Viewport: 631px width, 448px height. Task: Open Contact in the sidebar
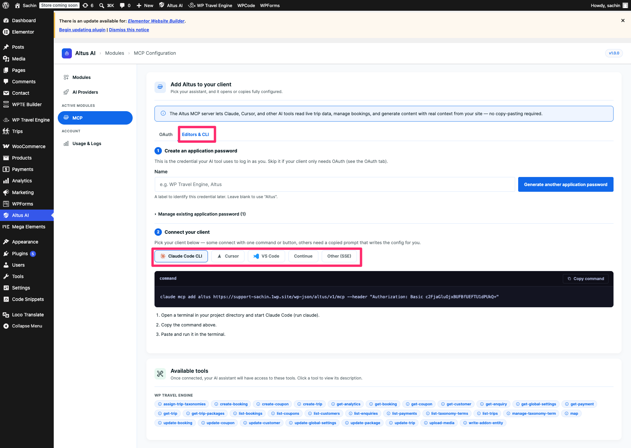27,93
